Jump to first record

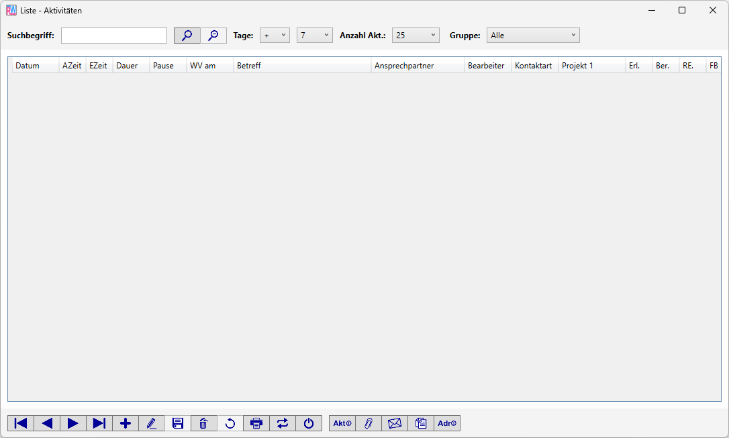[x=20, y=423]
